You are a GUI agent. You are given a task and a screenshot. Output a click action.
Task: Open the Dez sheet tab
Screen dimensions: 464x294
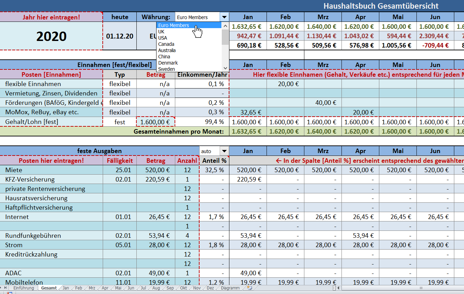point(210,288)
